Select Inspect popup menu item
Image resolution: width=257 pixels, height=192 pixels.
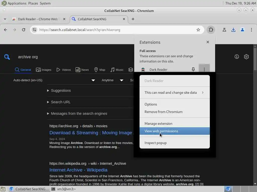(x=175, y=143)
